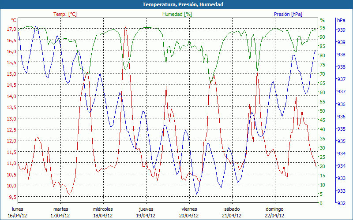
Task: Select the green Humedad [%] legend label
Action: click(x=177, y=14)
